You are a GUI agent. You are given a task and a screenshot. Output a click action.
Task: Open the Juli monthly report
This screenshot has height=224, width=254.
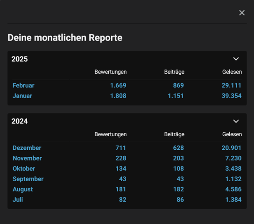pyautogui.click(x=18, y=200)
